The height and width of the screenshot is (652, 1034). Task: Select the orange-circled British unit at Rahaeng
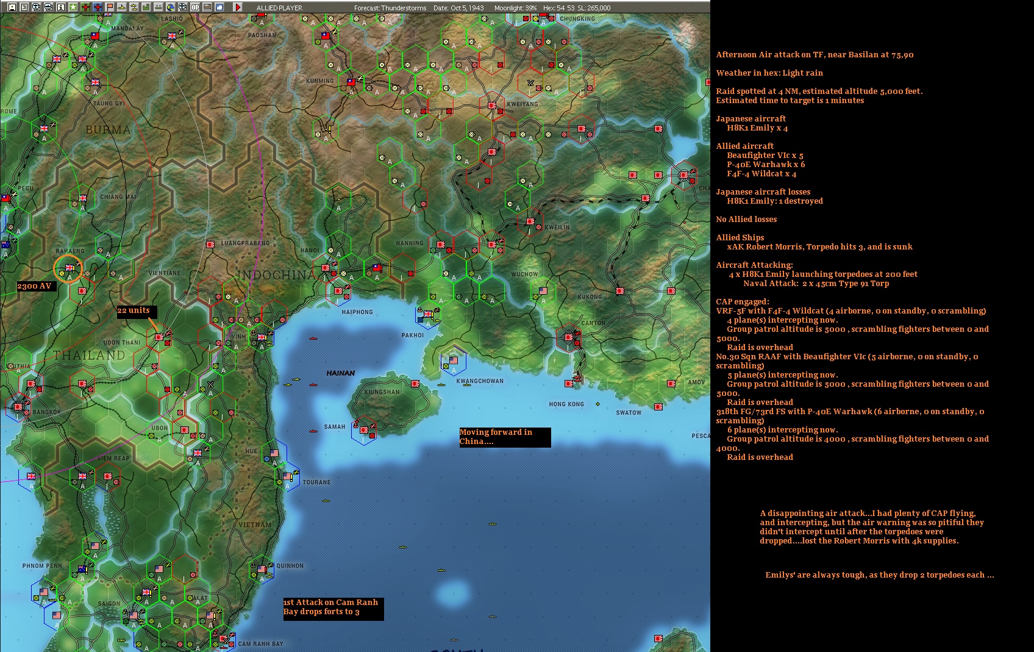point(70,268)
